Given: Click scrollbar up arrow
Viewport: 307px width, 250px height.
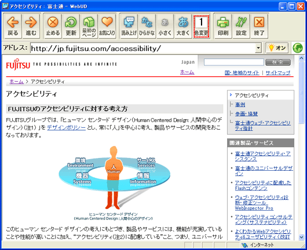Looking at the screenshot, I should click(301, 58).
